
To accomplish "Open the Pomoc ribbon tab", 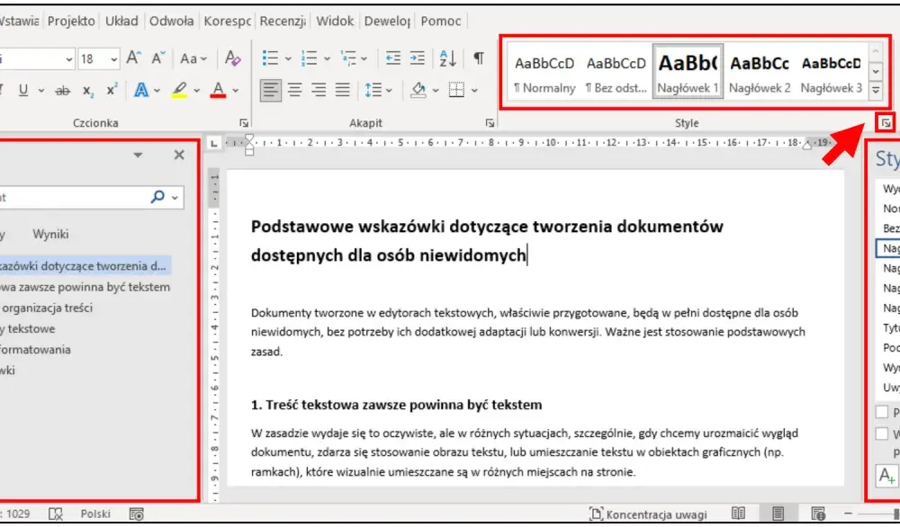I will 441,22.
